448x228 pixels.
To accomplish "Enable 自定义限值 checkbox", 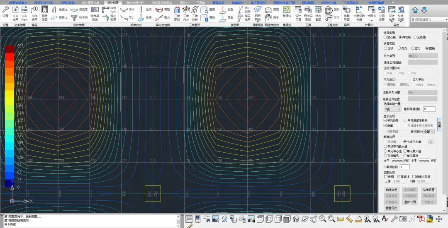I will [421, 177].
